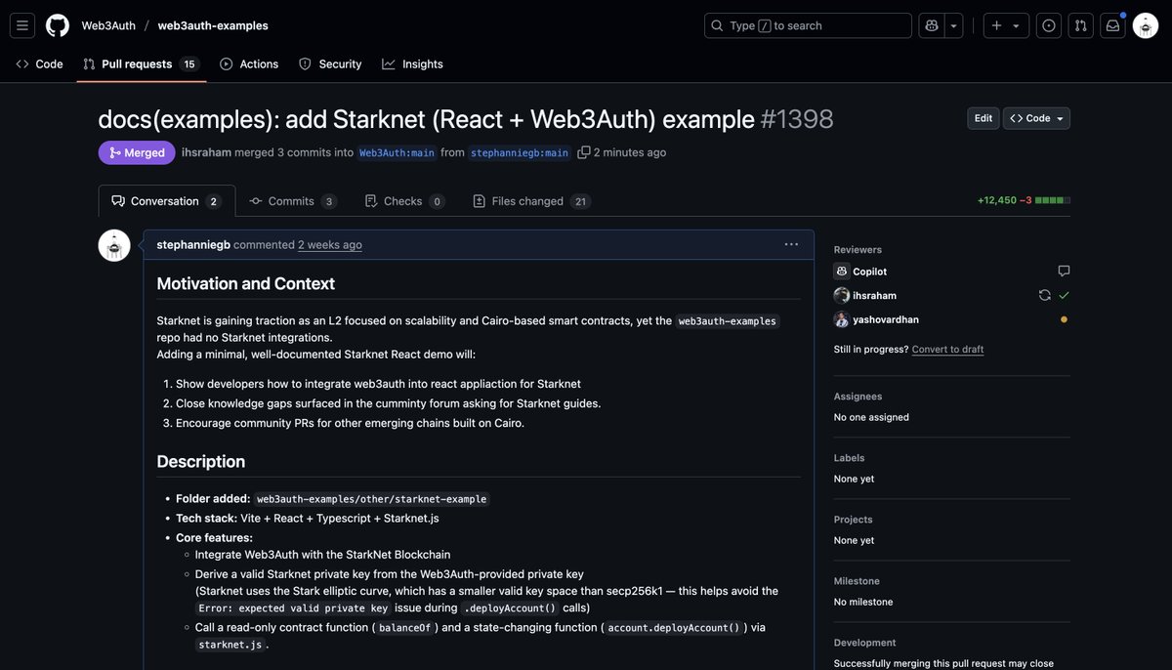Click the Labels section heading

click(x=850, y=458)
